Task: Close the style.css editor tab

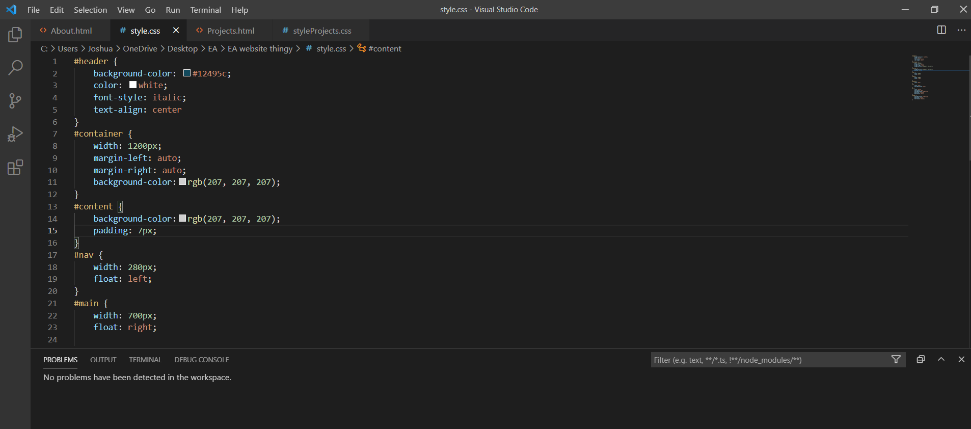Action: [176, 31]
